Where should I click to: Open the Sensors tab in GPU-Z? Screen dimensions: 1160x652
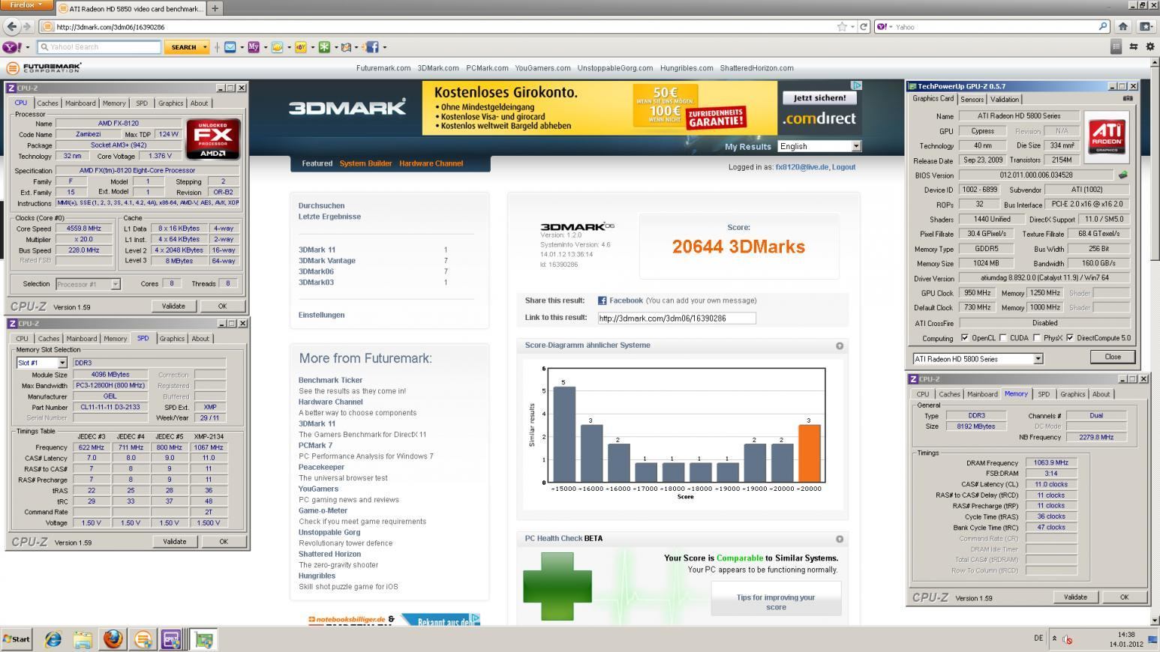[972, 99]
